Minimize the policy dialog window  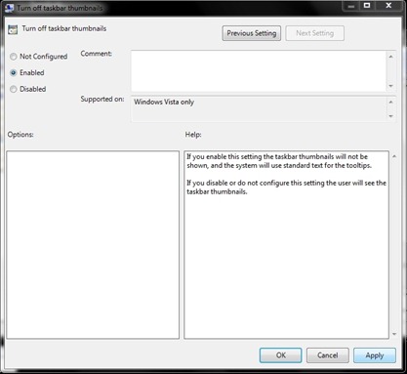[x=351, y=6]
